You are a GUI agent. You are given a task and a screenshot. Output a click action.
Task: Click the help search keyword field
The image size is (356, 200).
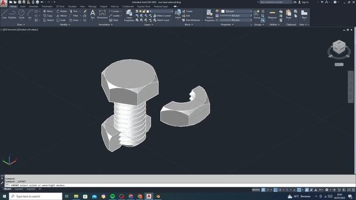[276, 2]
